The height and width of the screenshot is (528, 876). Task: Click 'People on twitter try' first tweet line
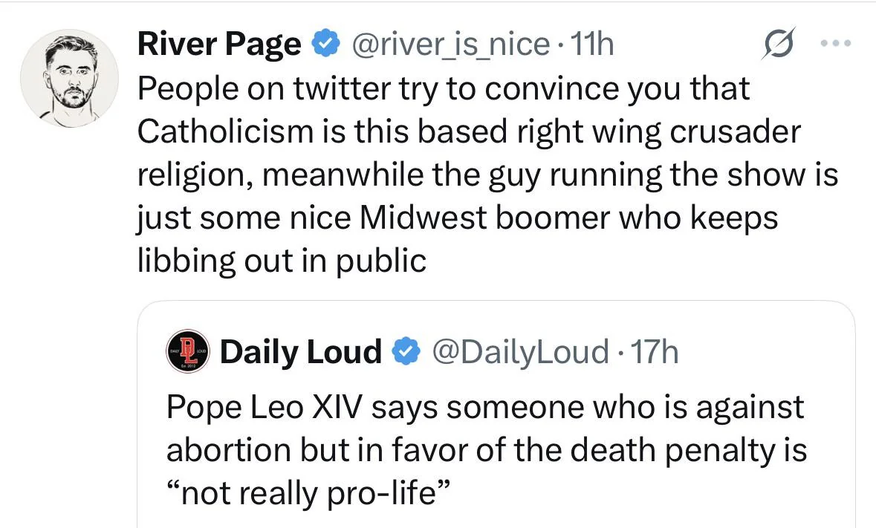click(275, 89)
